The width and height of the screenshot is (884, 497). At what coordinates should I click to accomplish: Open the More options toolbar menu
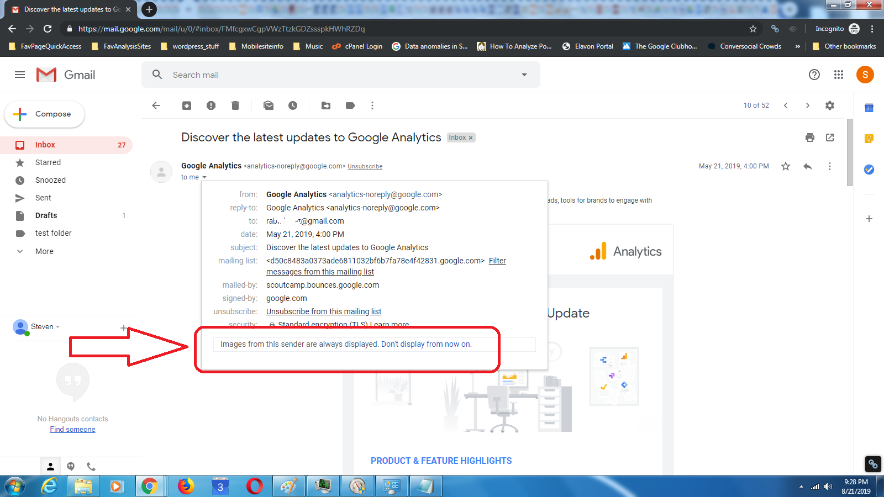(372, 105)
